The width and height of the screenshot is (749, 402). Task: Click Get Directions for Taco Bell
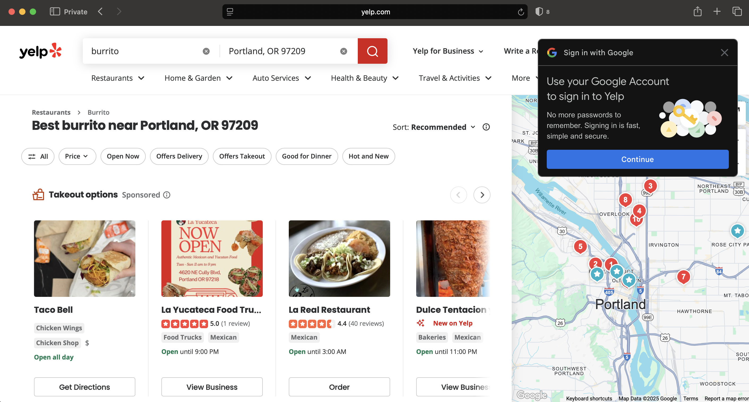click(x=84, y=387)
